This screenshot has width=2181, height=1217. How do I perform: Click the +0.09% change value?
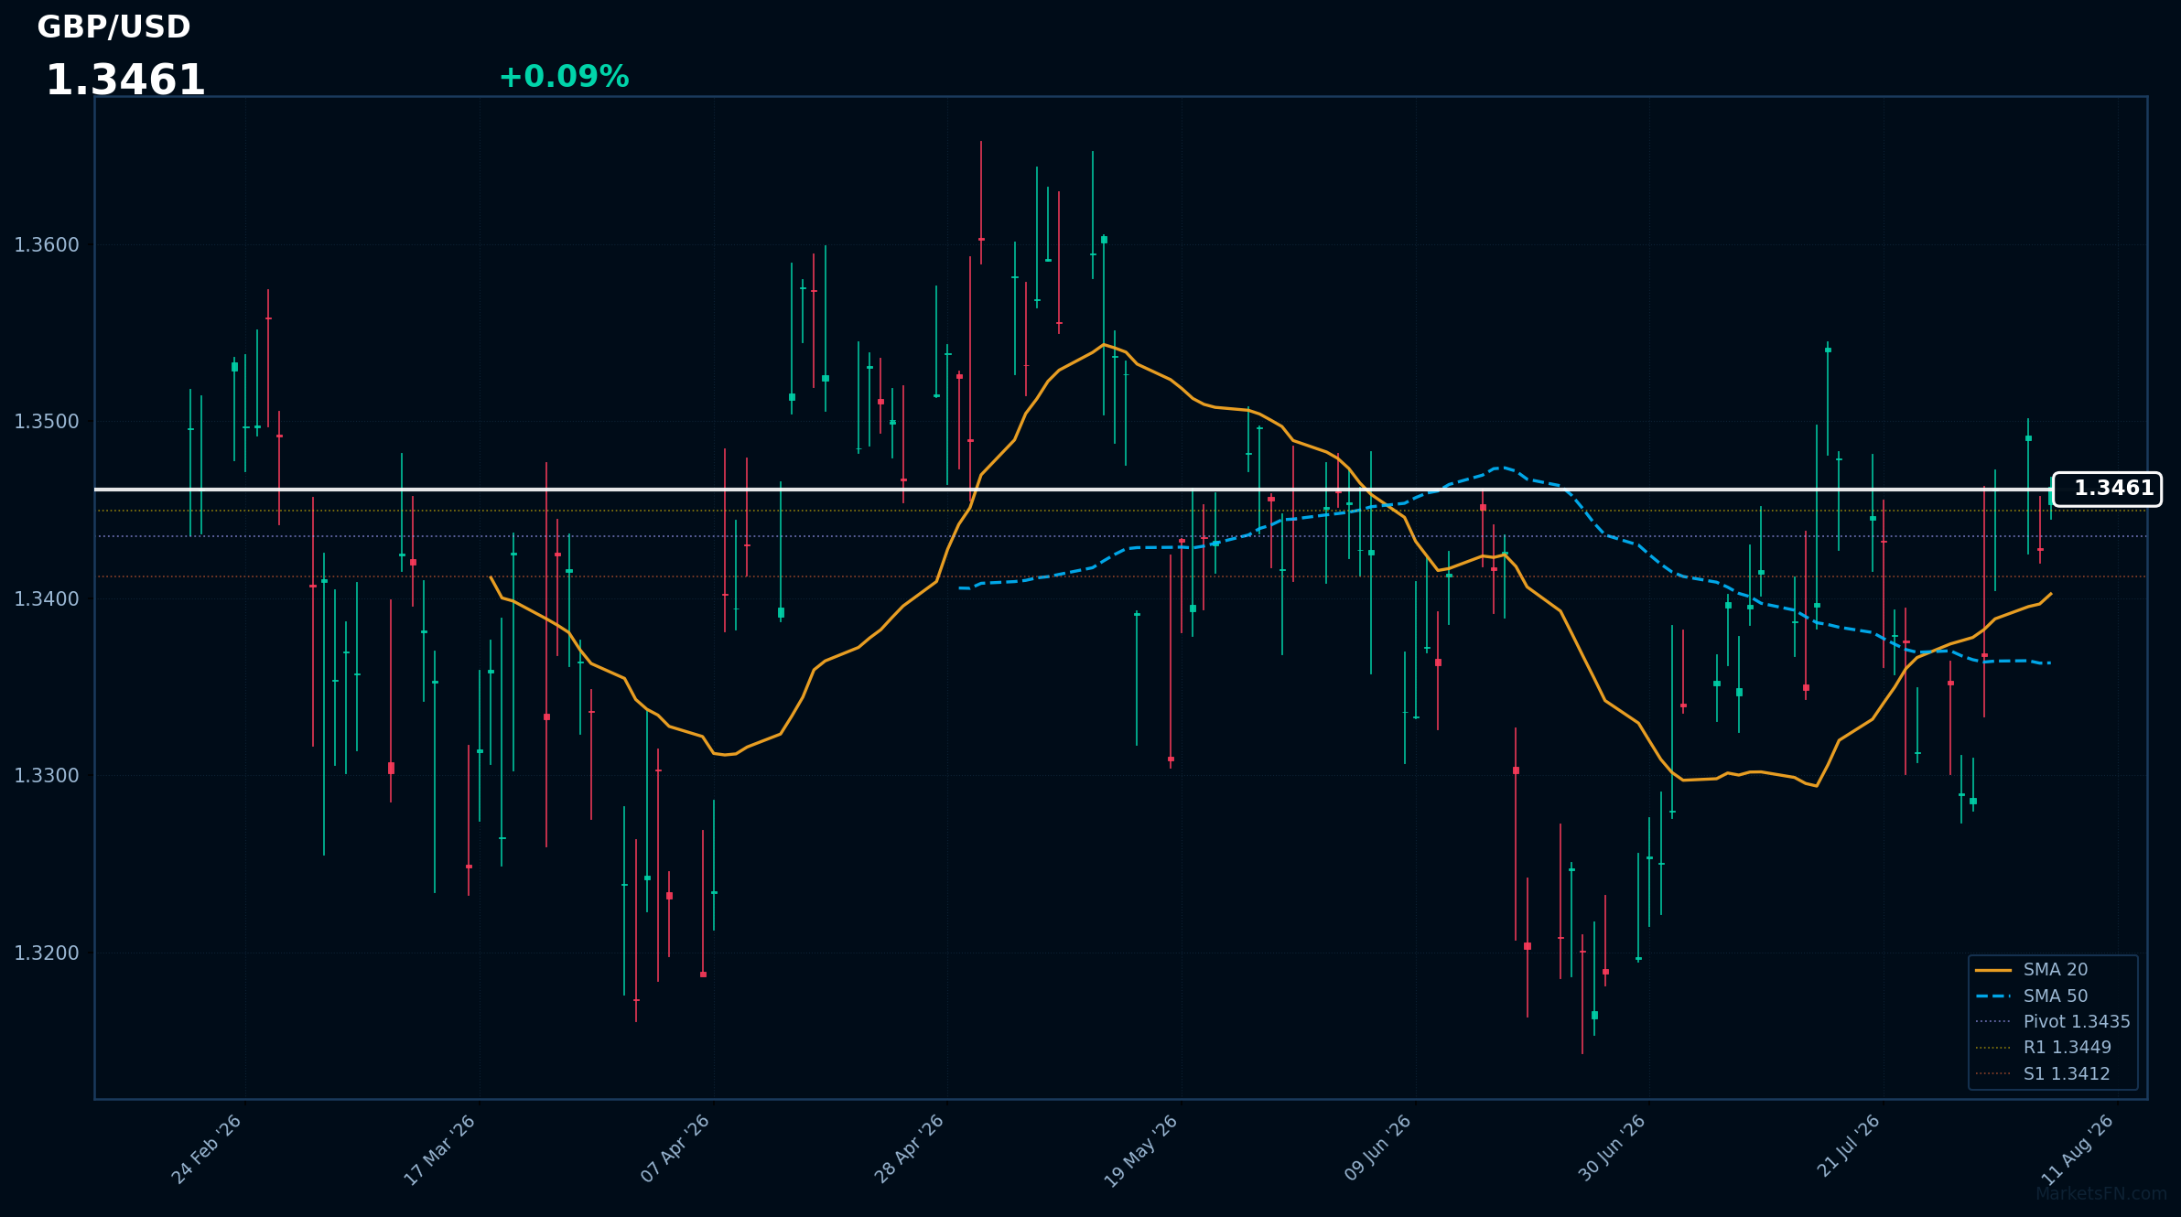pyautogui.click(x=564, y=77)
